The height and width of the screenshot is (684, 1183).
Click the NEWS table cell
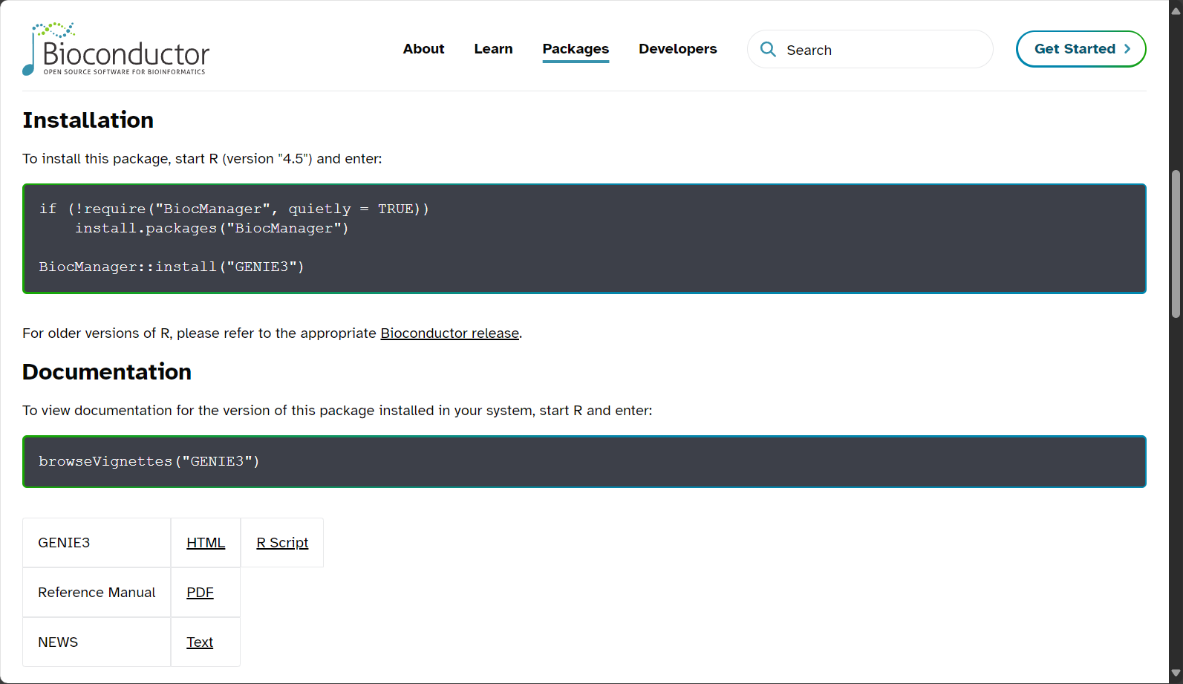click(97, 642)
